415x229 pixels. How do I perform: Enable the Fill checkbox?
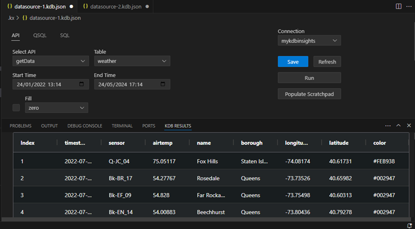16,108
